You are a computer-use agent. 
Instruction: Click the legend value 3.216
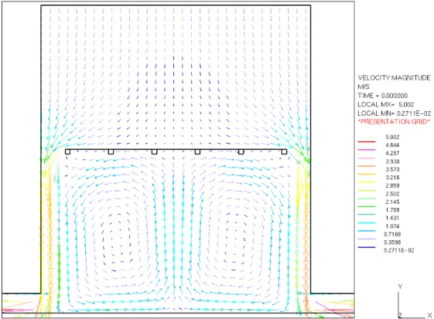pos(392,178)
